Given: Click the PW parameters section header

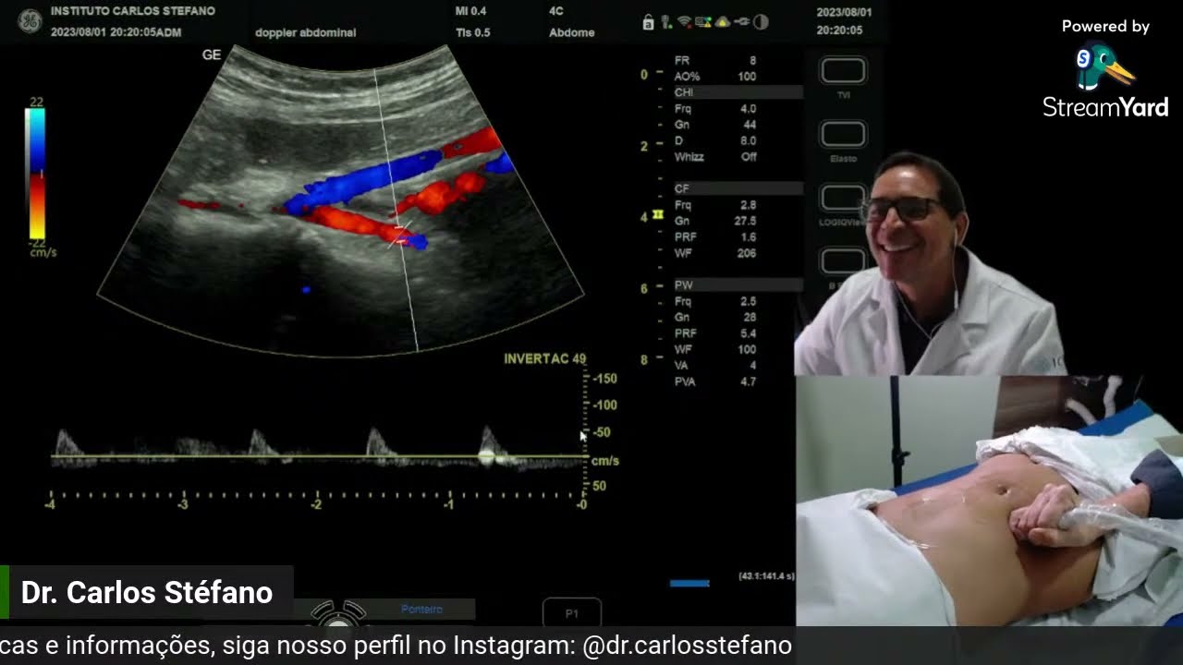Looking at the screenshot, I should coord(738,284).
